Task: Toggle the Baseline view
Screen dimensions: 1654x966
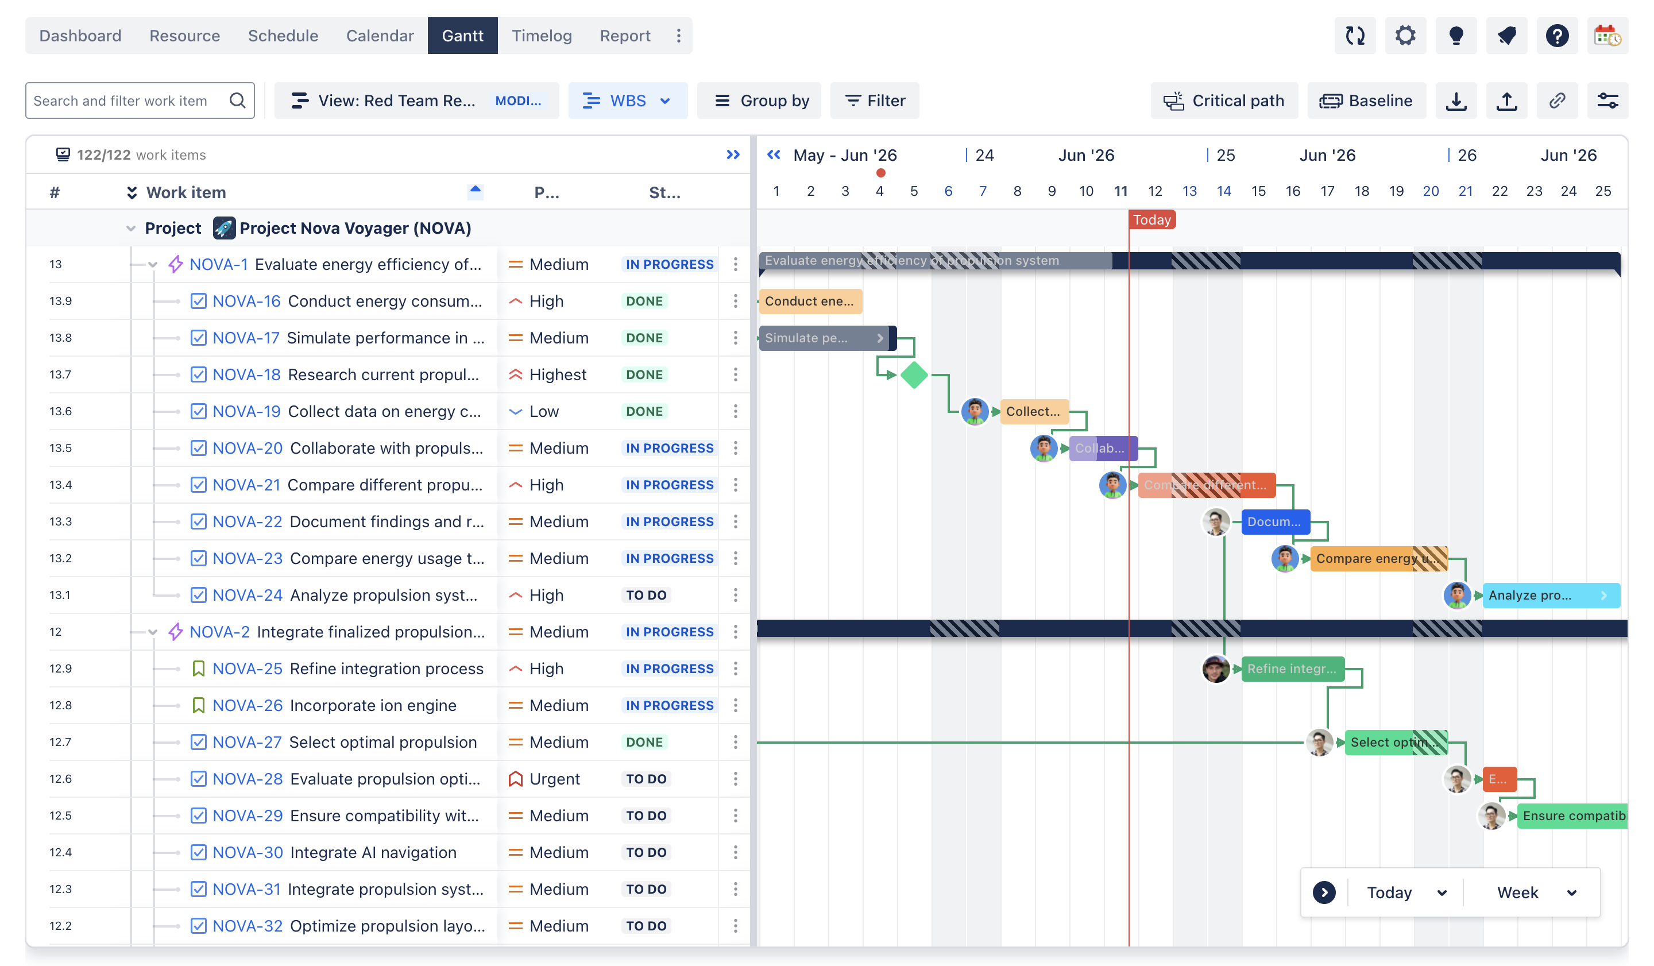Action: point(1366,101)
